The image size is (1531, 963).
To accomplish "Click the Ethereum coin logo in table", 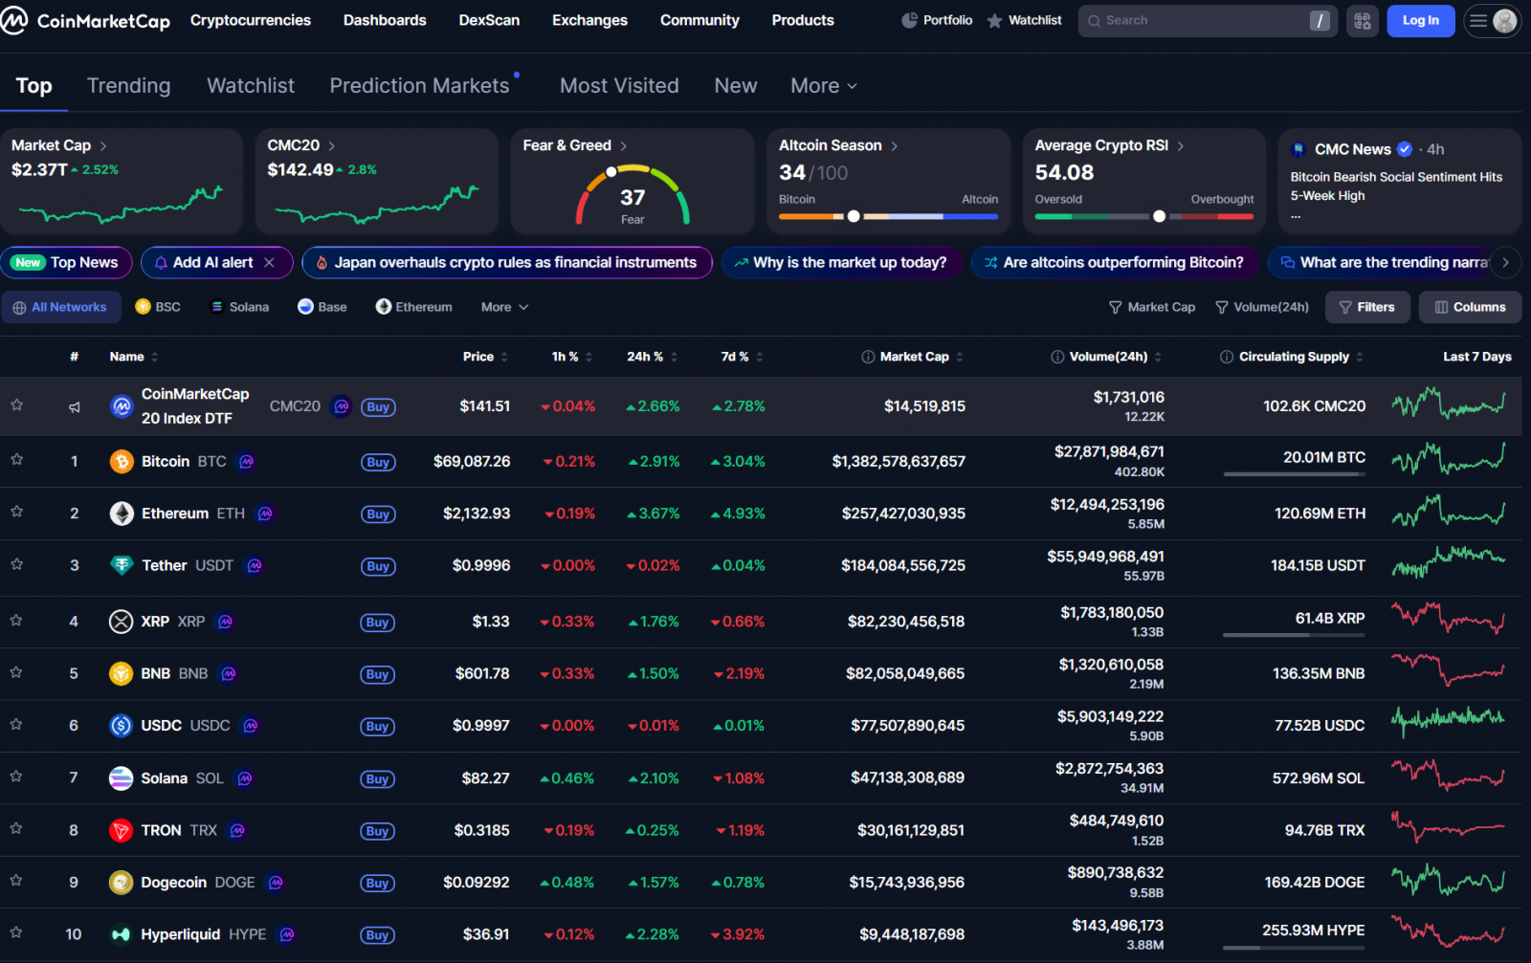I will (x=122, y=514).
